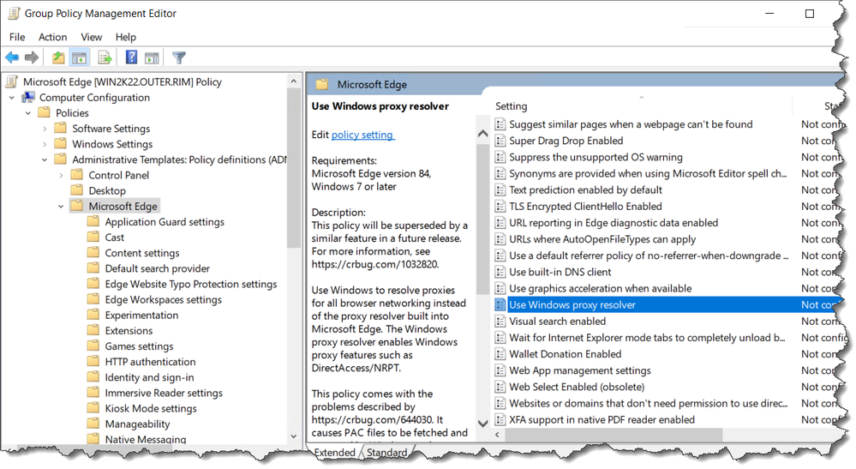Click the policy setting link

(x=362, y=135)
